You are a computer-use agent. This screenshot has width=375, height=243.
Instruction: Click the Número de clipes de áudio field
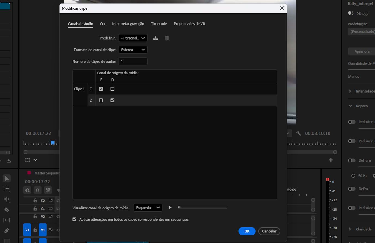coord(133,62)
